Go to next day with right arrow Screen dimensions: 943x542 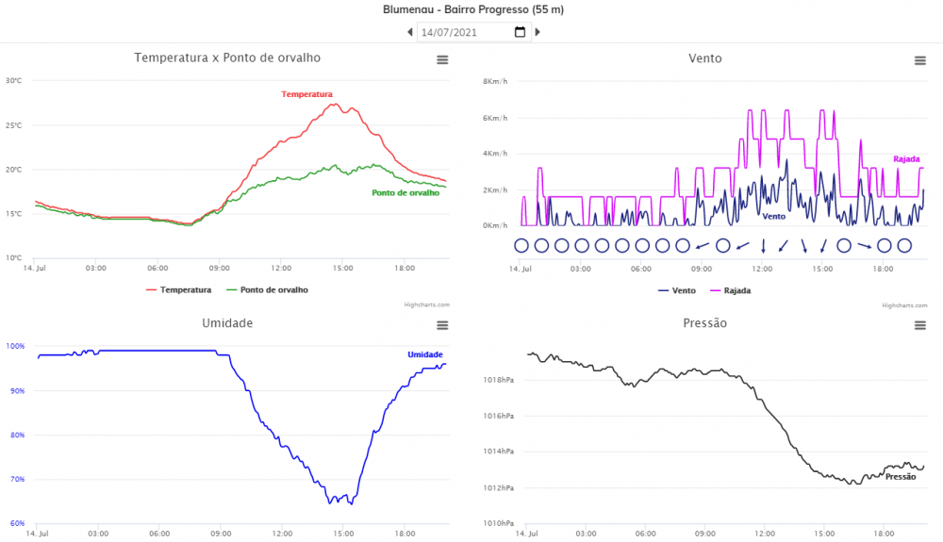click(538, 32)
